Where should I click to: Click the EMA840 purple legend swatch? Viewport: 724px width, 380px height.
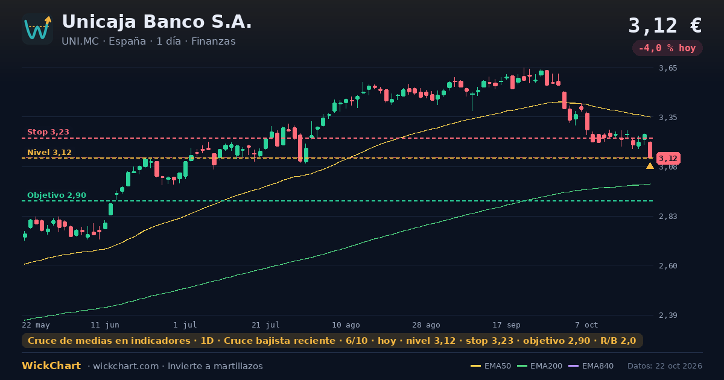[x=574, y=366]
